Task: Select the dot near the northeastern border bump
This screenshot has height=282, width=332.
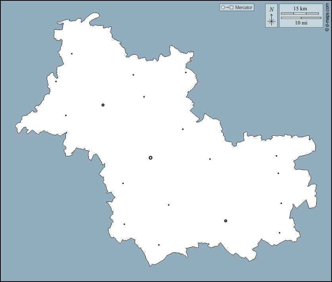Action: (186, 72)
